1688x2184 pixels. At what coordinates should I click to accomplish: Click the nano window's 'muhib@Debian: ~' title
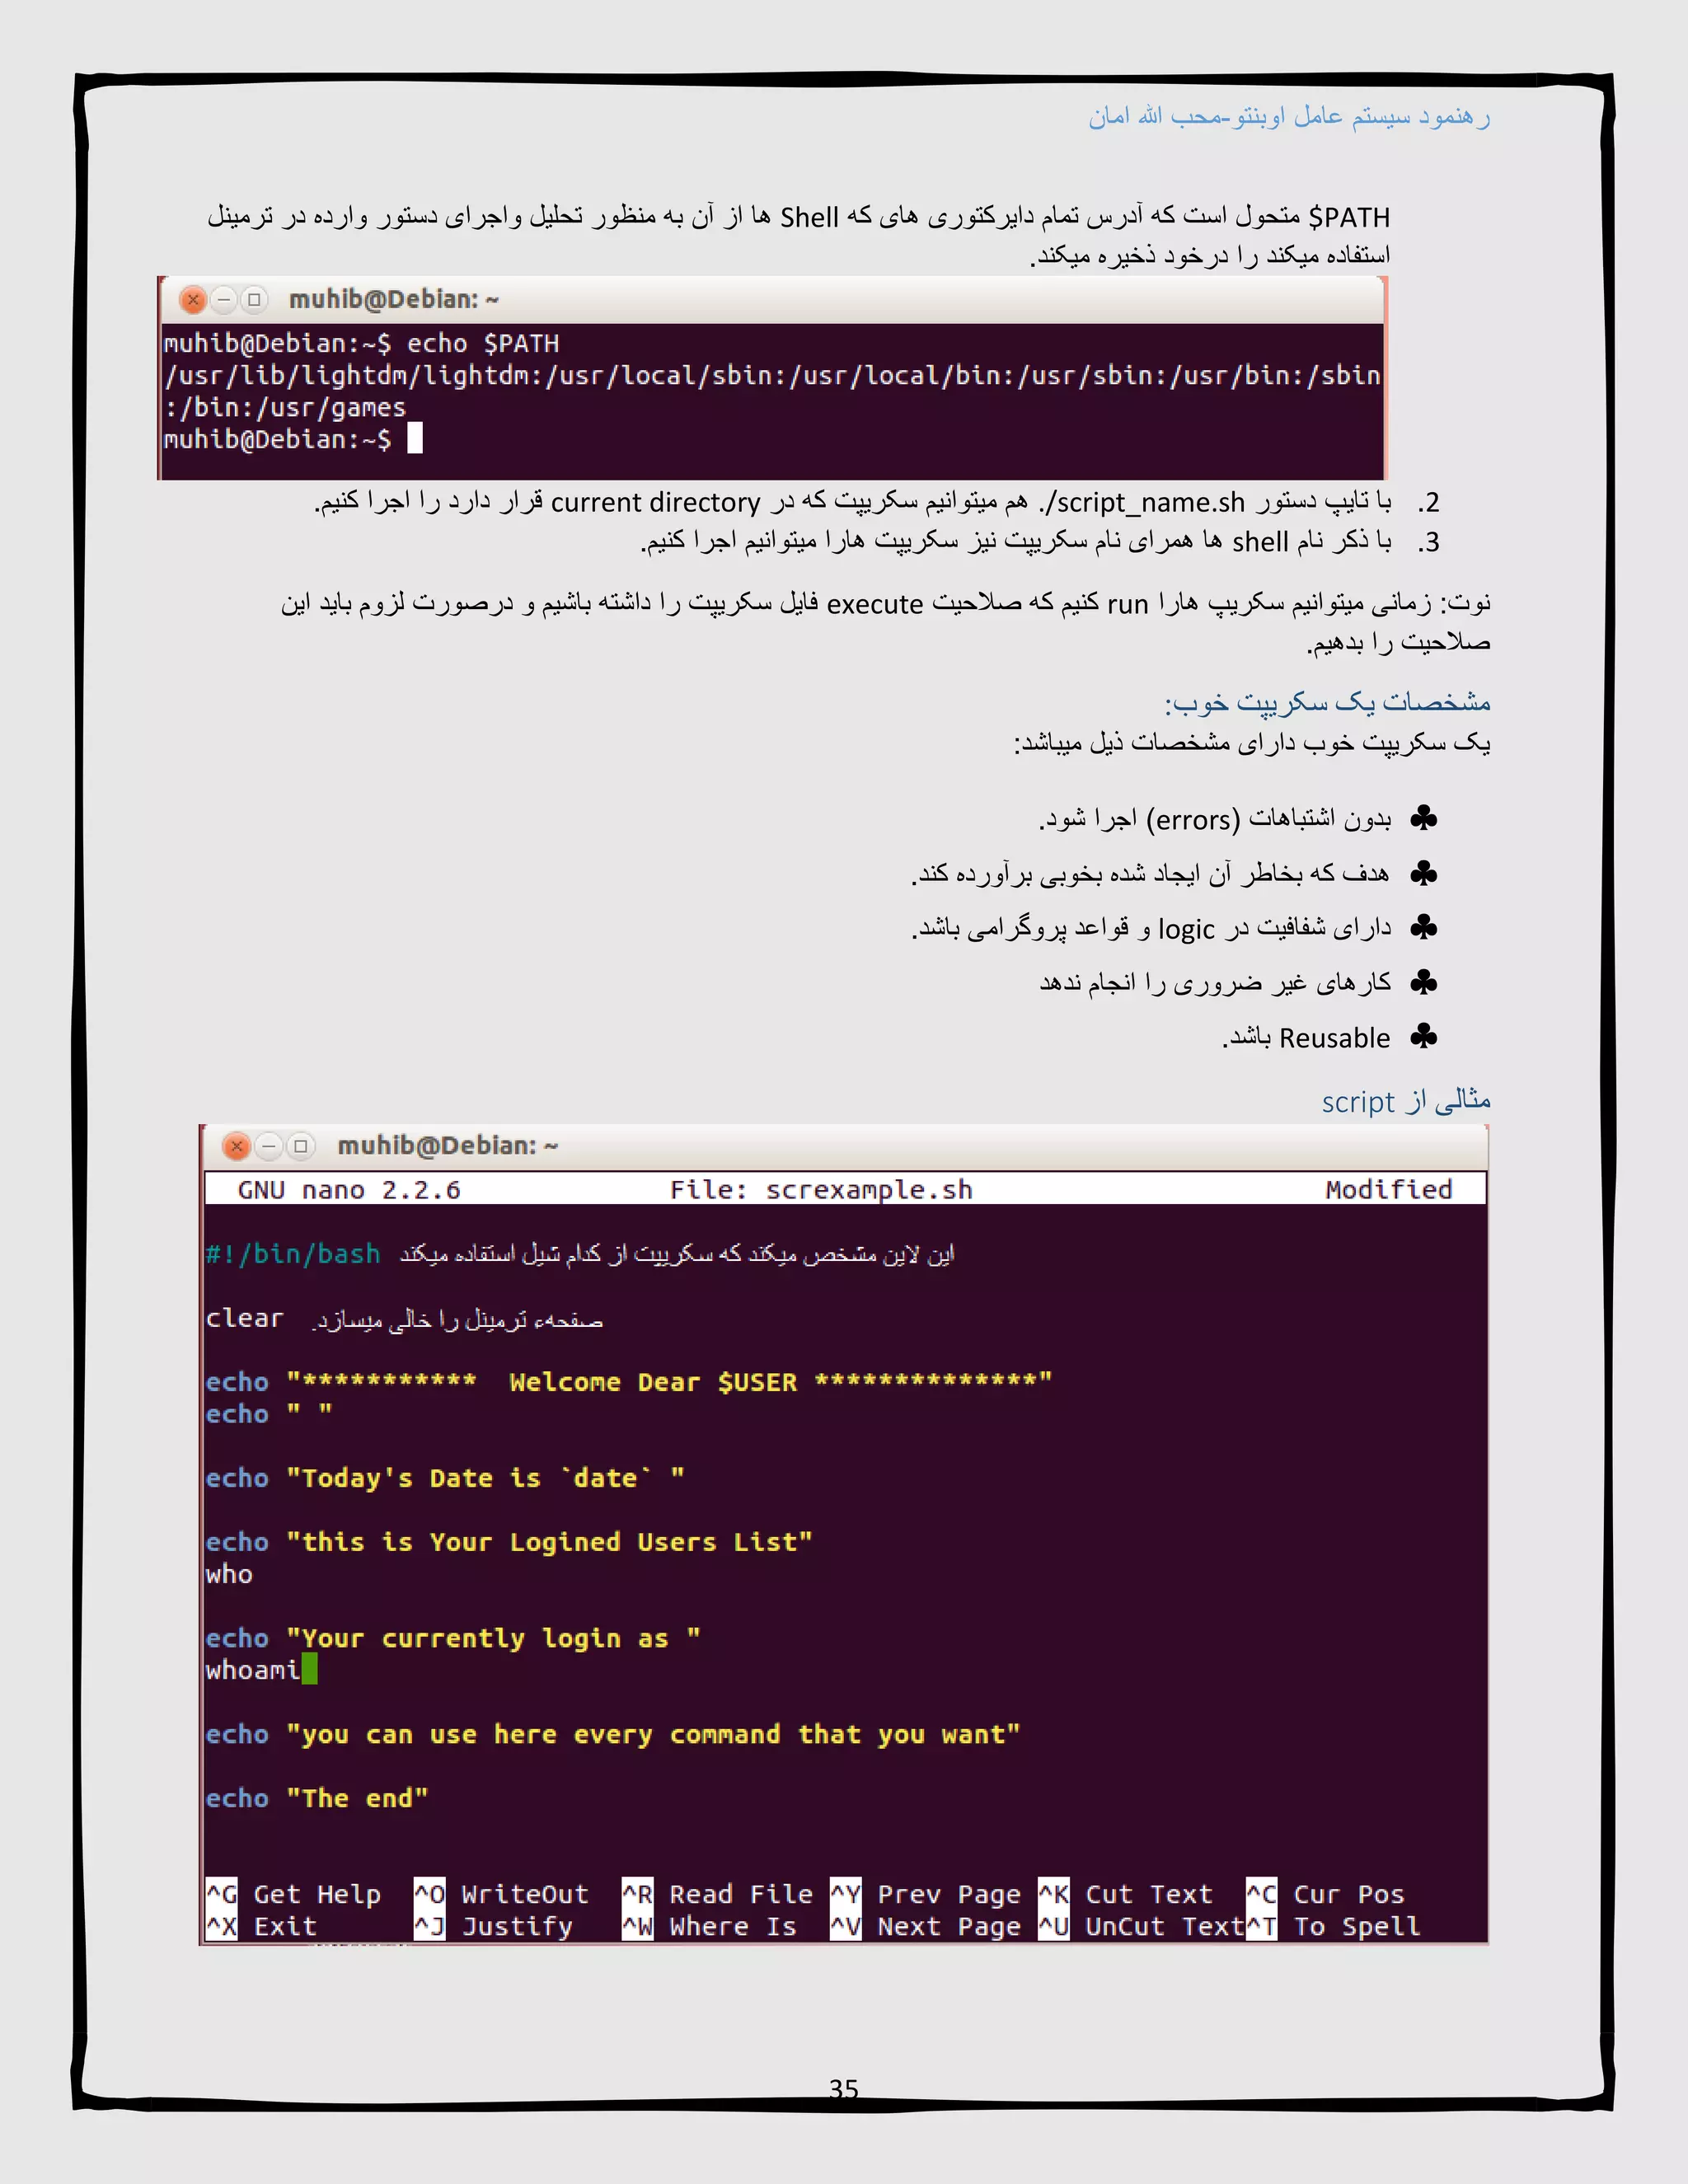point(447,1146)
